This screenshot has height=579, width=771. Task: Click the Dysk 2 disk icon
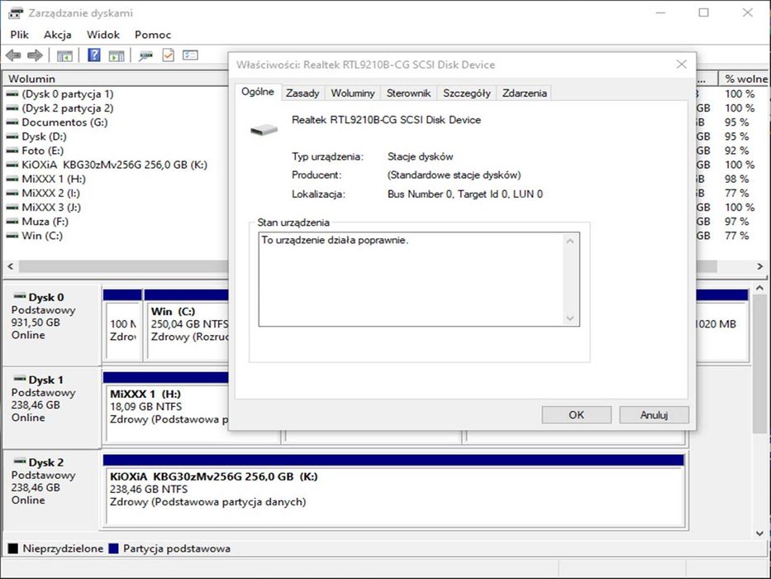pyautogui.click(x=20, y=462)
